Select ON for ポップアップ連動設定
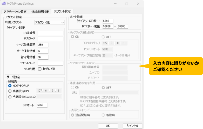Screen dimensions: 203x129 click(x=72, y=37)
